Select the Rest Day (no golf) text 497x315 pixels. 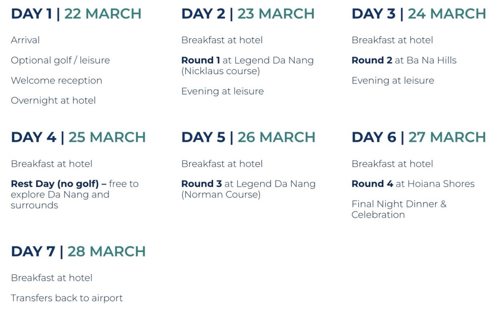(59, 184)
